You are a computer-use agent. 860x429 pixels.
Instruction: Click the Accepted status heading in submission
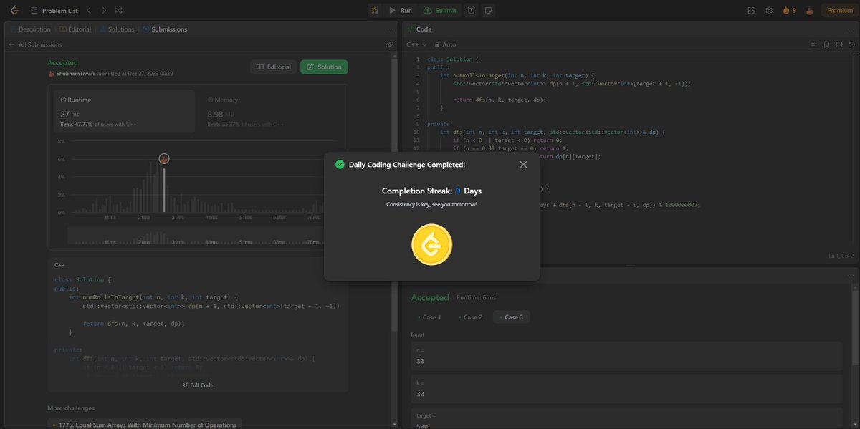tap(62, 63)
